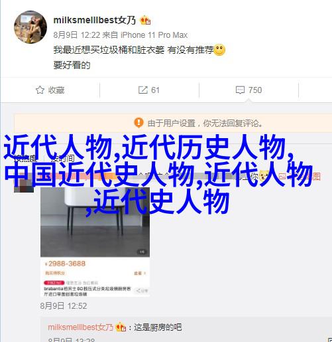
Task: Click the 收藏 favorite button label
Action: (56, 90)
